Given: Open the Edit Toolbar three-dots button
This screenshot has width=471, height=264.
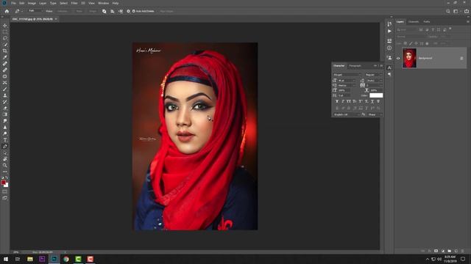Looking at the screenshot, I should point(5,172).
